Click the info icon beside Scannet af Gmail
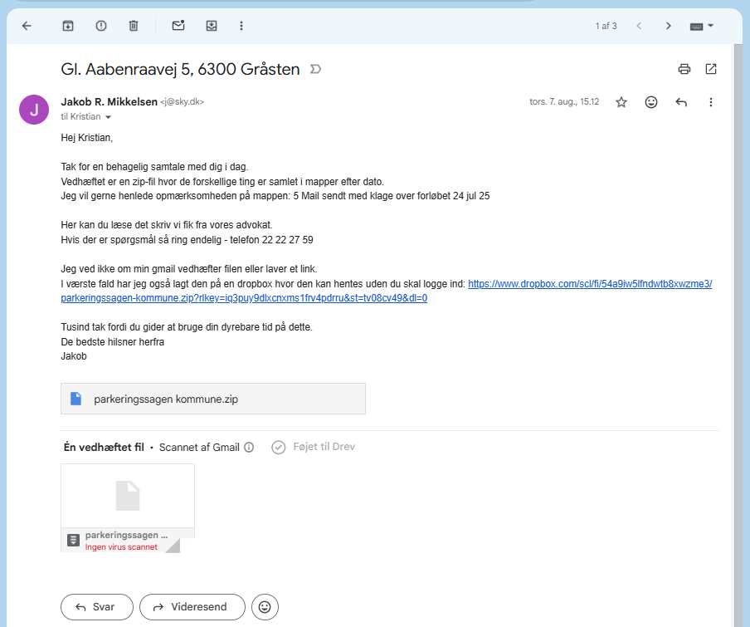The height and width of the screenshot is (627, 750). click(249, 447)
